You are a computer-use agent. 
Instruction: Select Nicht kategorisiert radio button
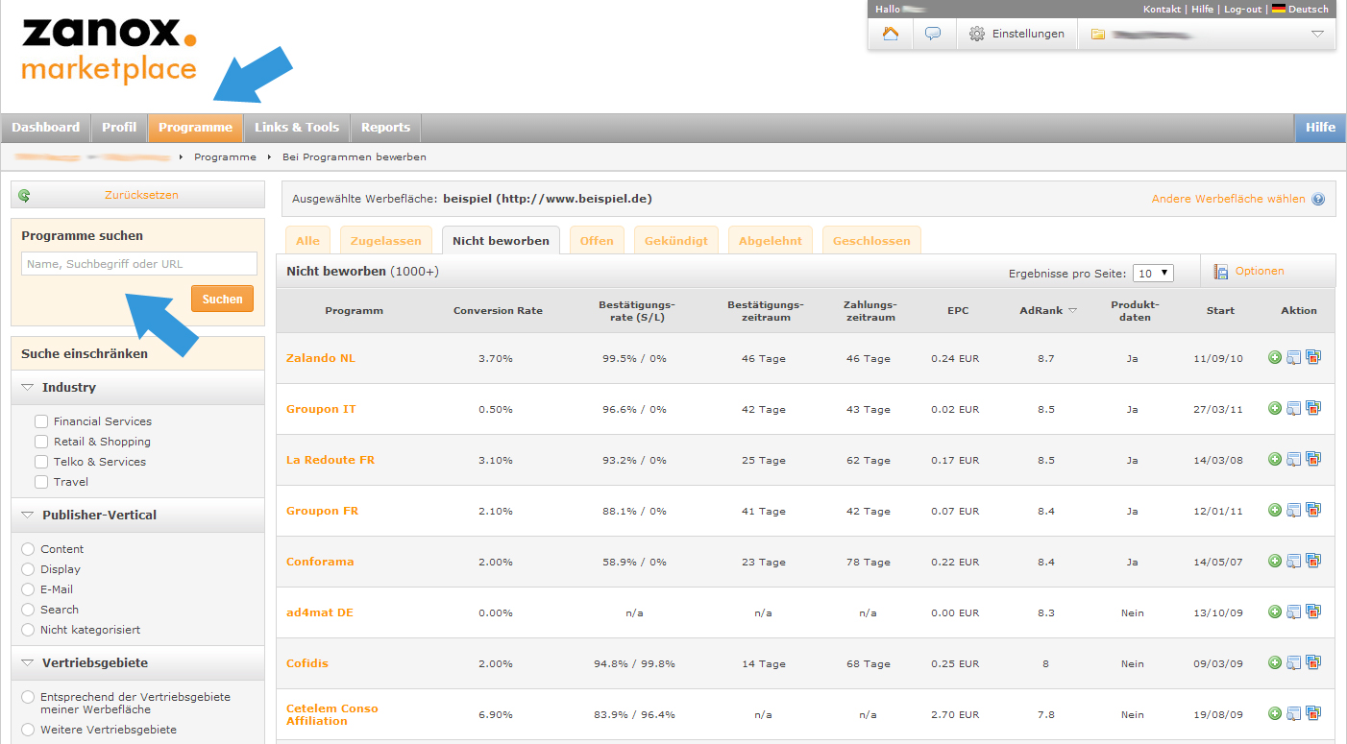28,630
